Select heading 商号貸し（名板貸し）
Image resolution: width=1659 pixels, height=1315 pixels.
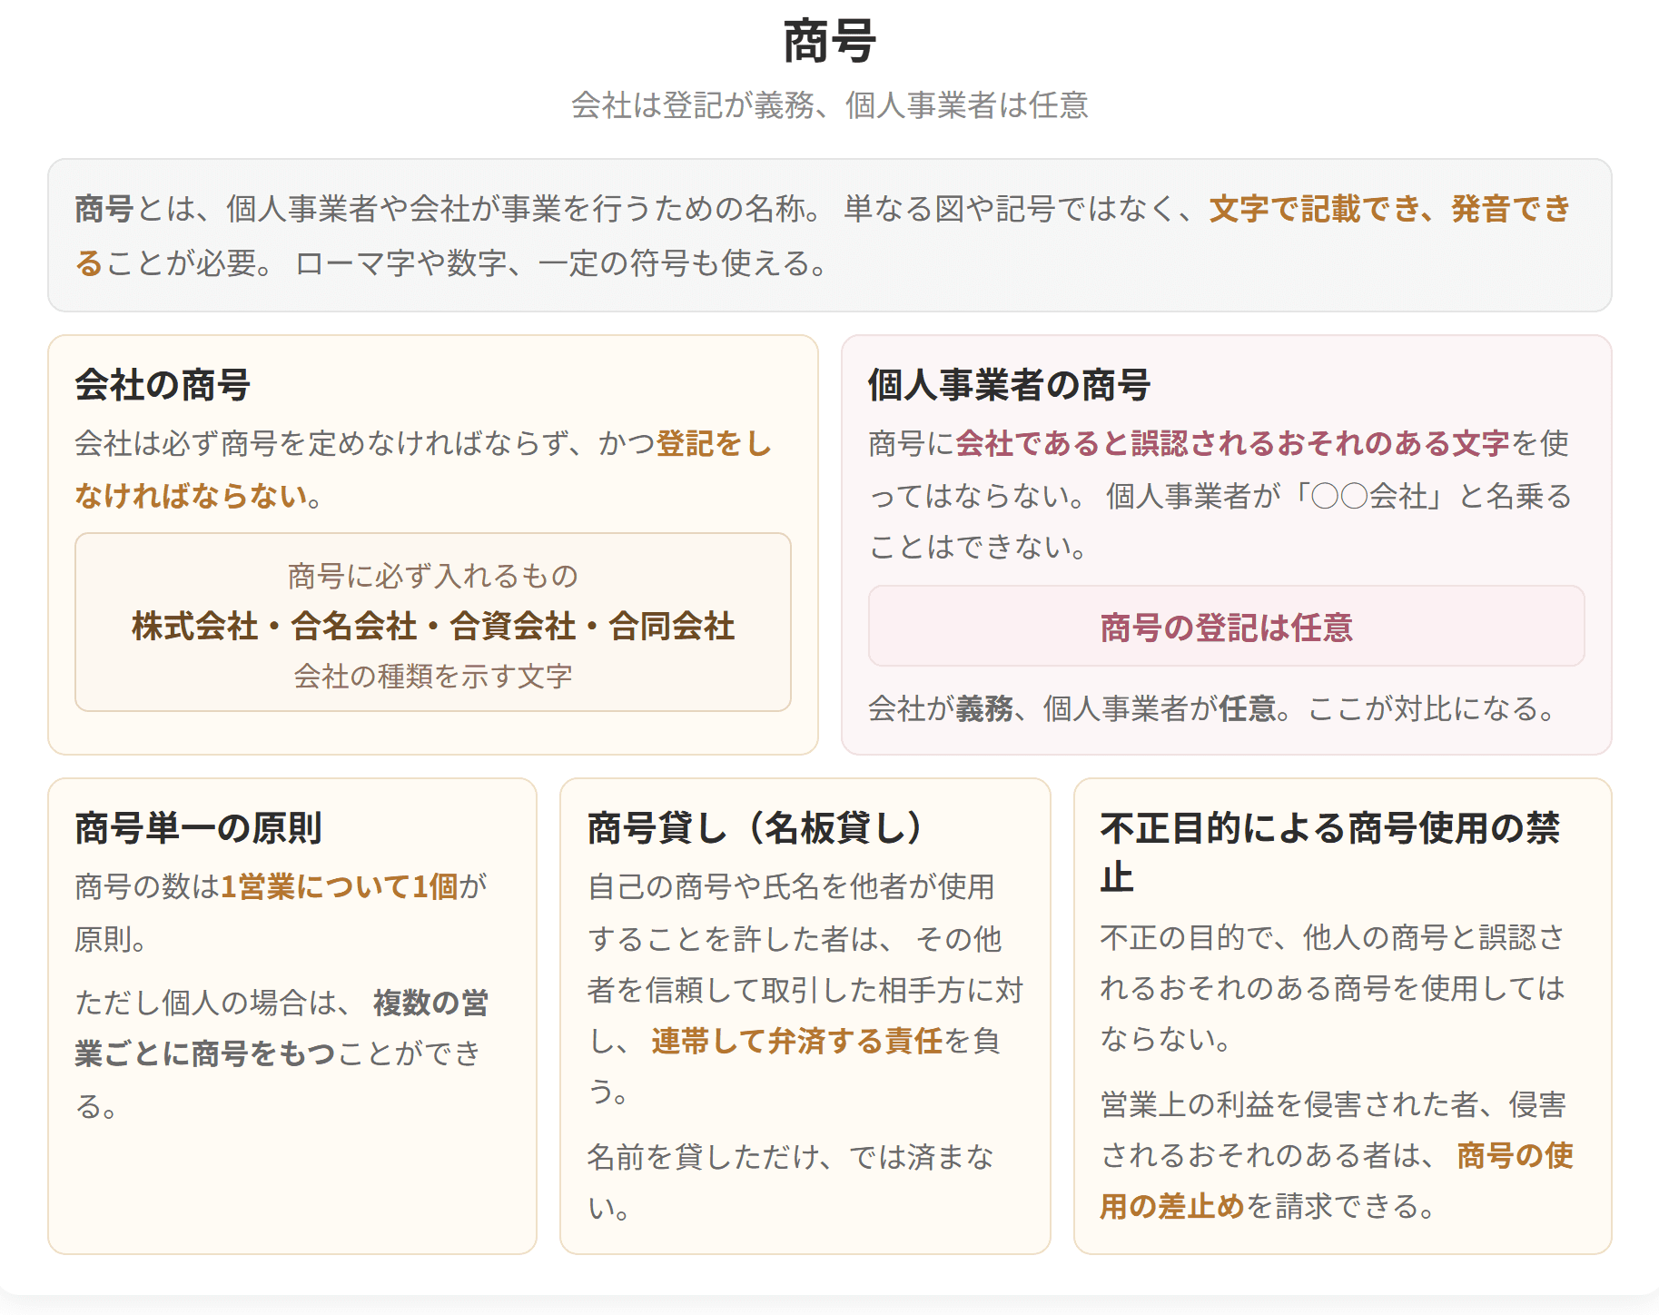pyautogui.click(x=755, y=828)
